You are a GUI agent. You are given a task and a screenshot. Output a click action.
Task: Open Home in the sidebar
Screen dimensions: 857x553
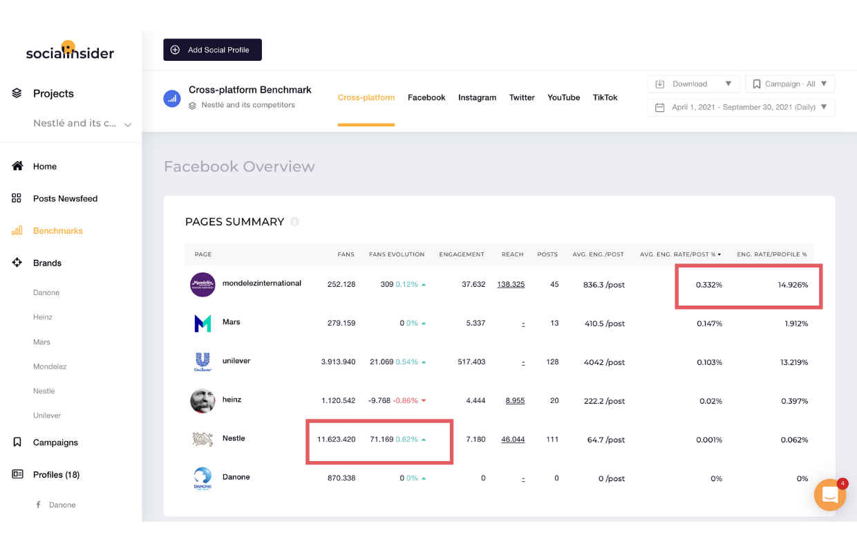point(45,167)
